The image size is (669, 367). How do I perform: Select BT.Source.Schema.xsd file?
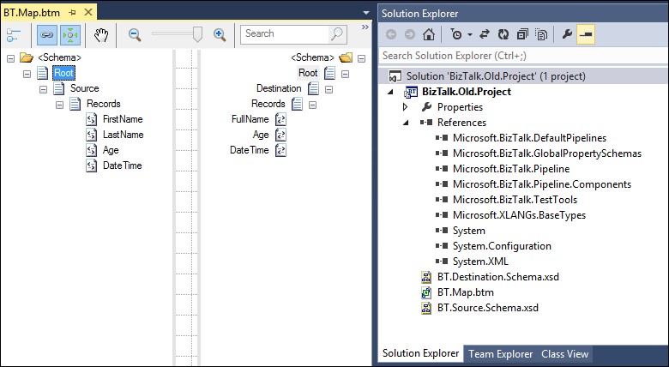tap(488, 308)
